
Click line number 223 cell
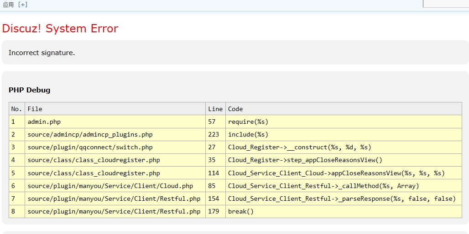[x=214, y=134]
